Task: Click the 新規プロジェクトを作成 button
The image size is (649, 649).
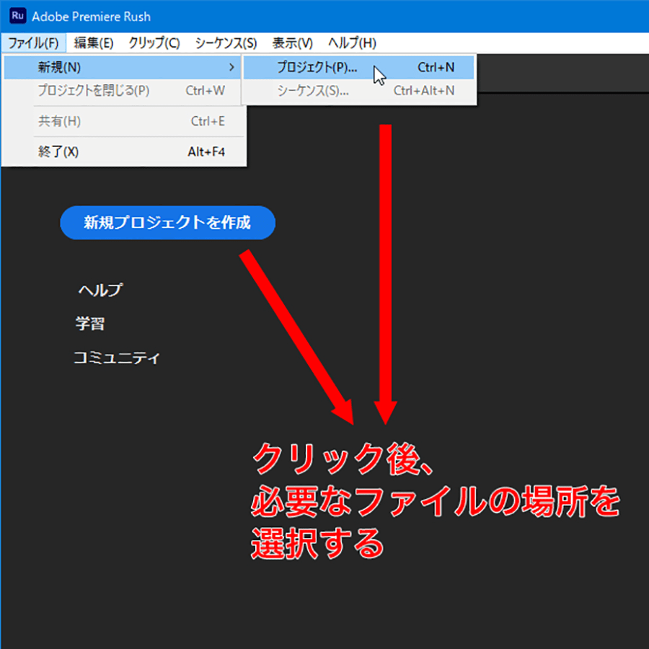Action: 167,223
